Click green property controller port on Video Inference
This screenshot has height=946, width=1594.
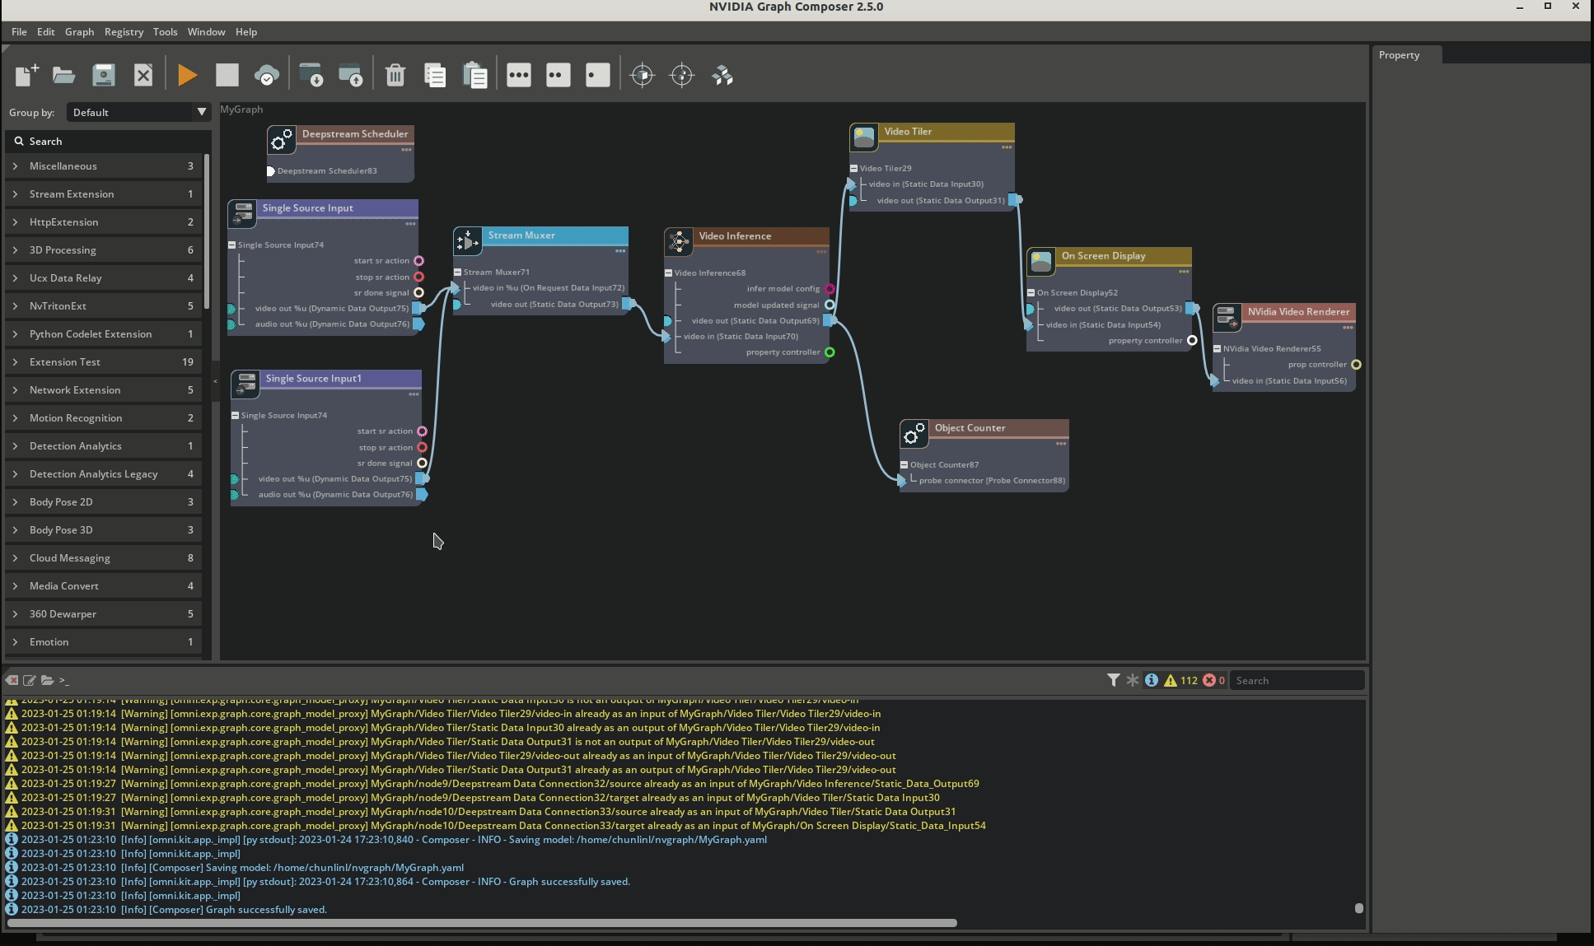(x=830, y=352)
